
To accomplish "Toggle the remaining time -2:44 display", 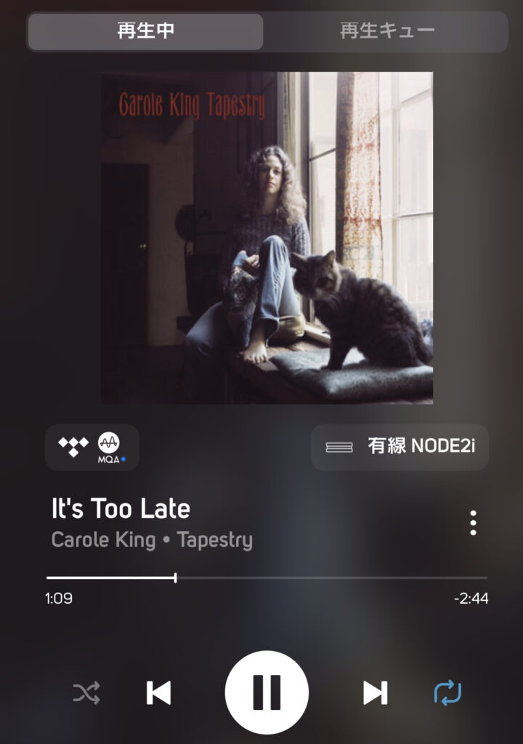I will (x=471, y=599).
